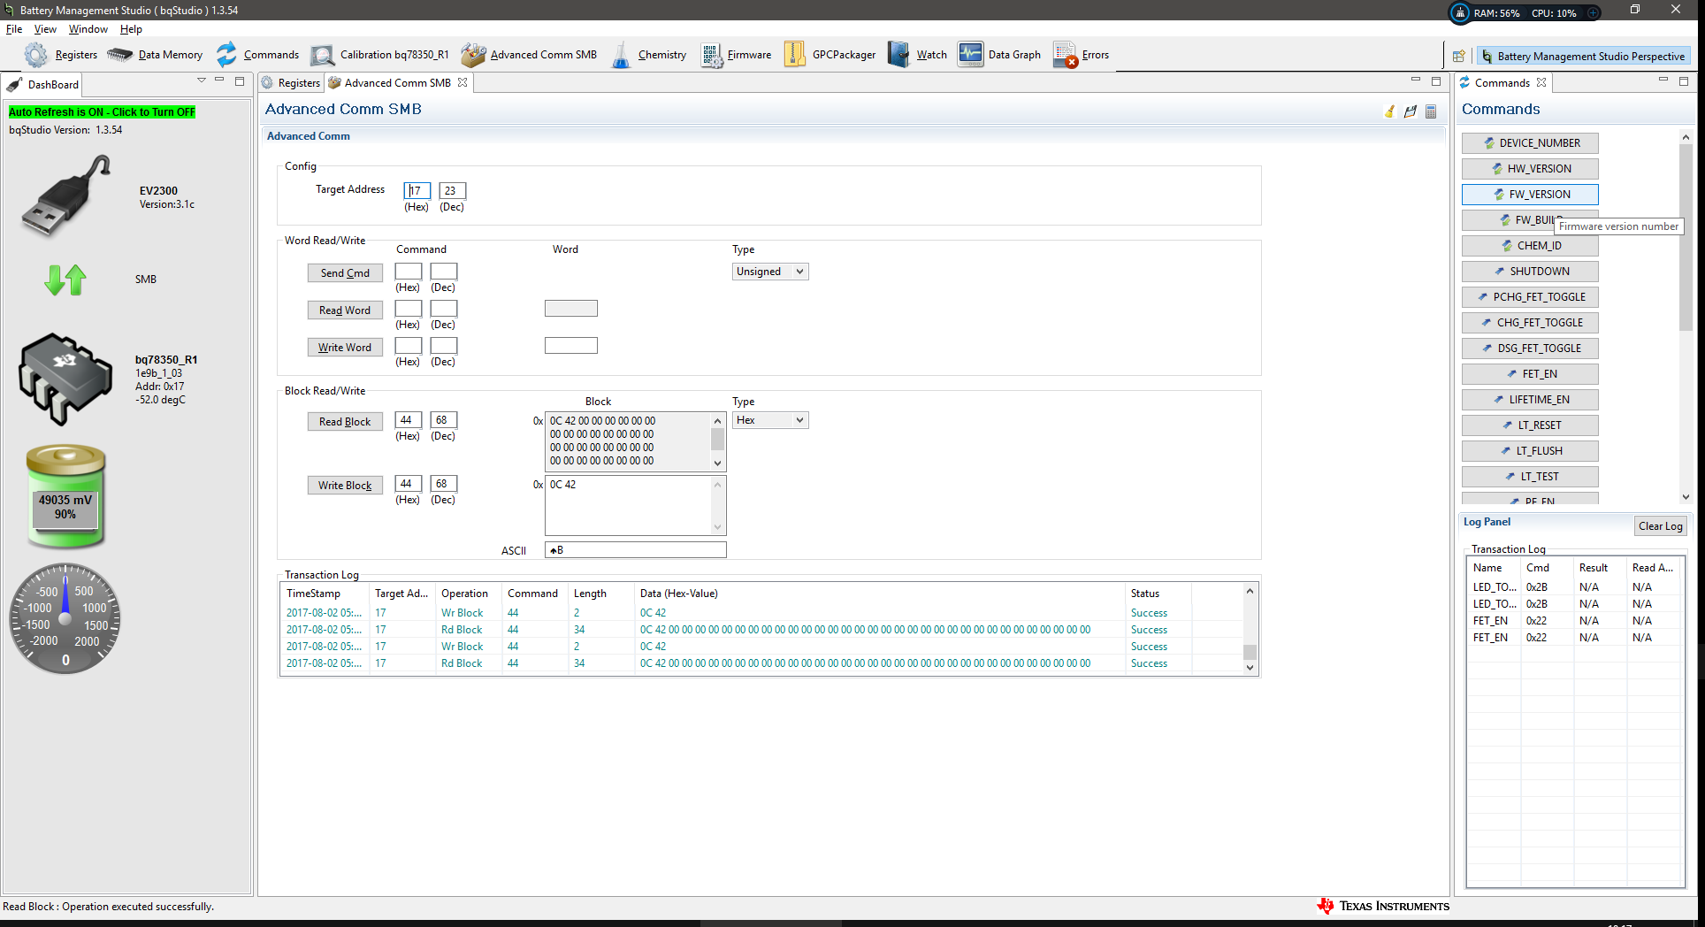
Task: Select Battery Management Studio Perspective
Action: point(1584,56)
